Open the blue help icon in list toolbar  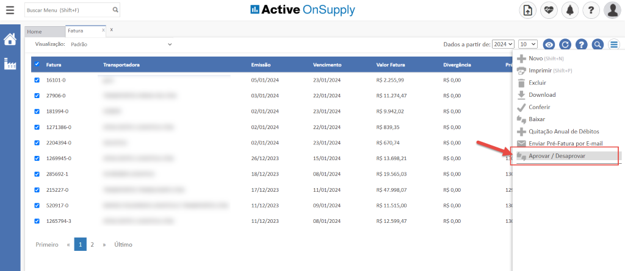(582, 44)
